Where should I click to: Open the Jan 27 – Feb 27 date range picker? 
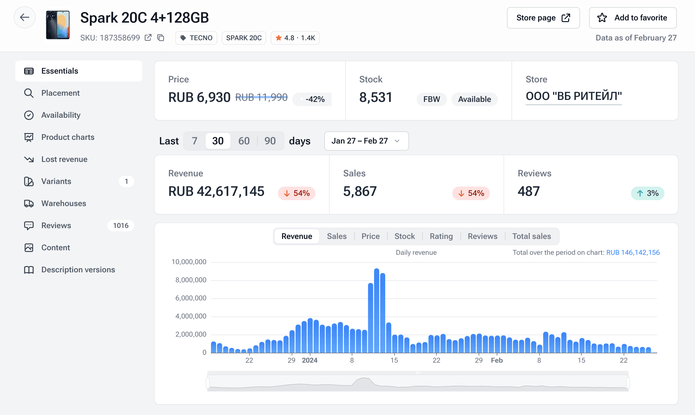[366, 141]
